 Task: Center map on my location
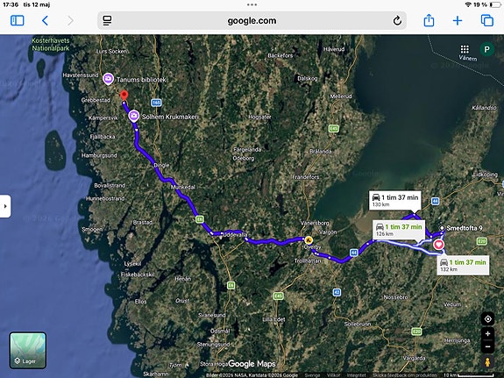[x=487, y=319]
